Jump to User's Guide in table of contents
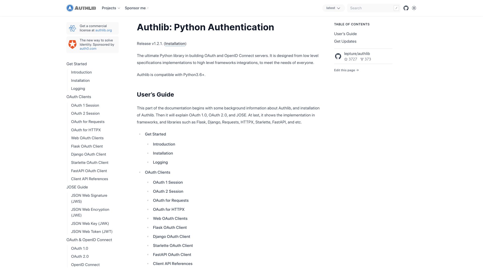The width and height of the screenshot is (483, 271). pos(345,34)
